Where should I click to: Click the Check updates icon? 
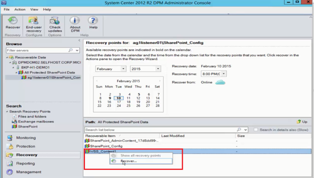coord(55,21)
